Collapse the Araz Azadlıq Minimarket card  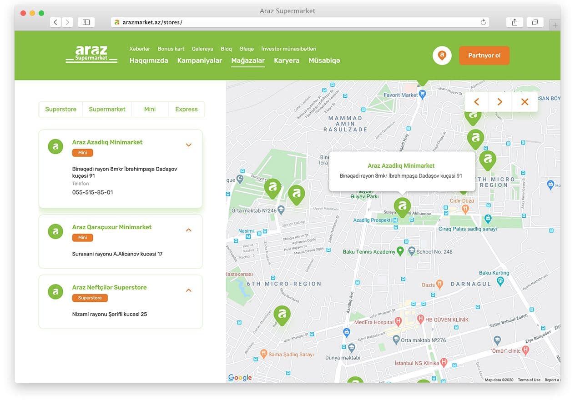click(x=189, y=145)
